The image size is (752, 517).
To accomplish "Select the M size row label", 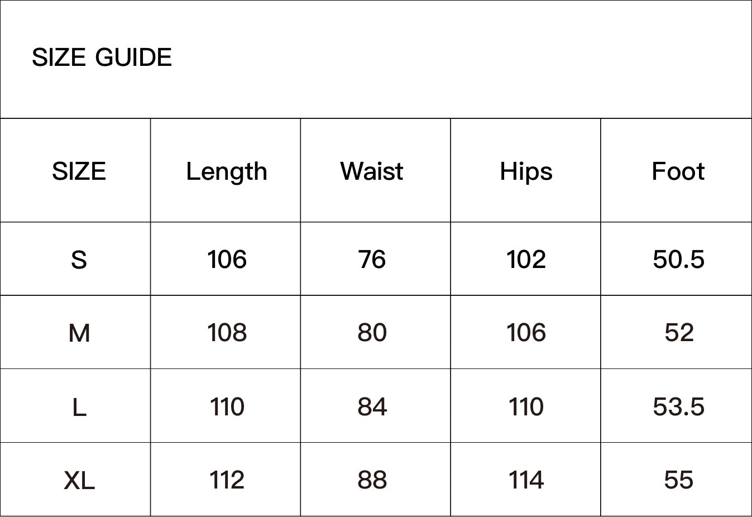I will point(79,333).
